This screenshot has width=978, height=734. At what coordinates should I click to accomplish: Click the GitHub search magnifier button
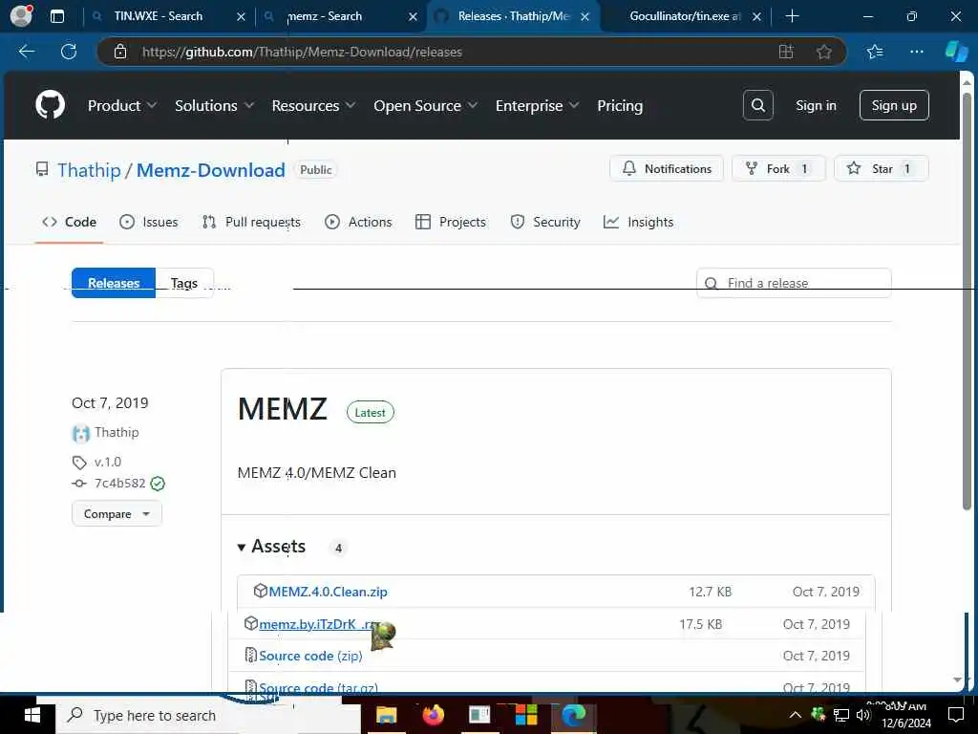(757, 105)
